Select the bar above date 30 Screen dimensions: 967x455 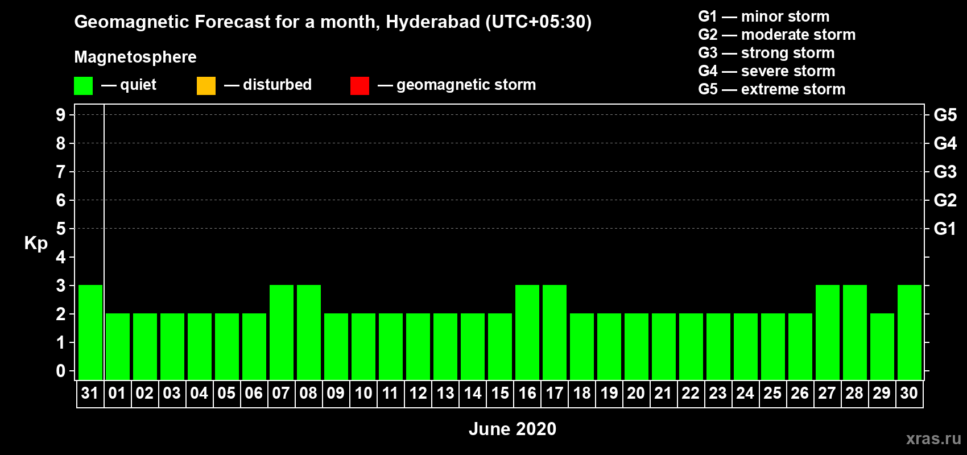[910, 332]
